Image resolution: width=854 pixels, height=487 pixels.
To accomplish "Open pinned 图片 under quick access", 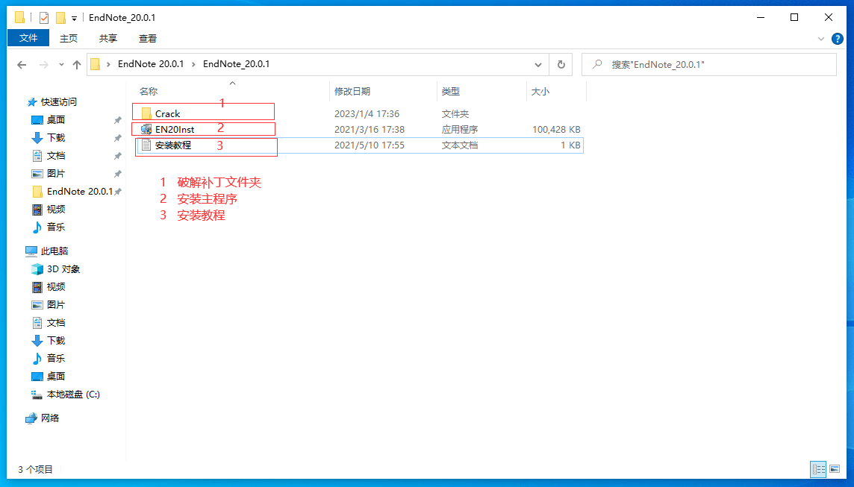I will [x=55, y=174].
